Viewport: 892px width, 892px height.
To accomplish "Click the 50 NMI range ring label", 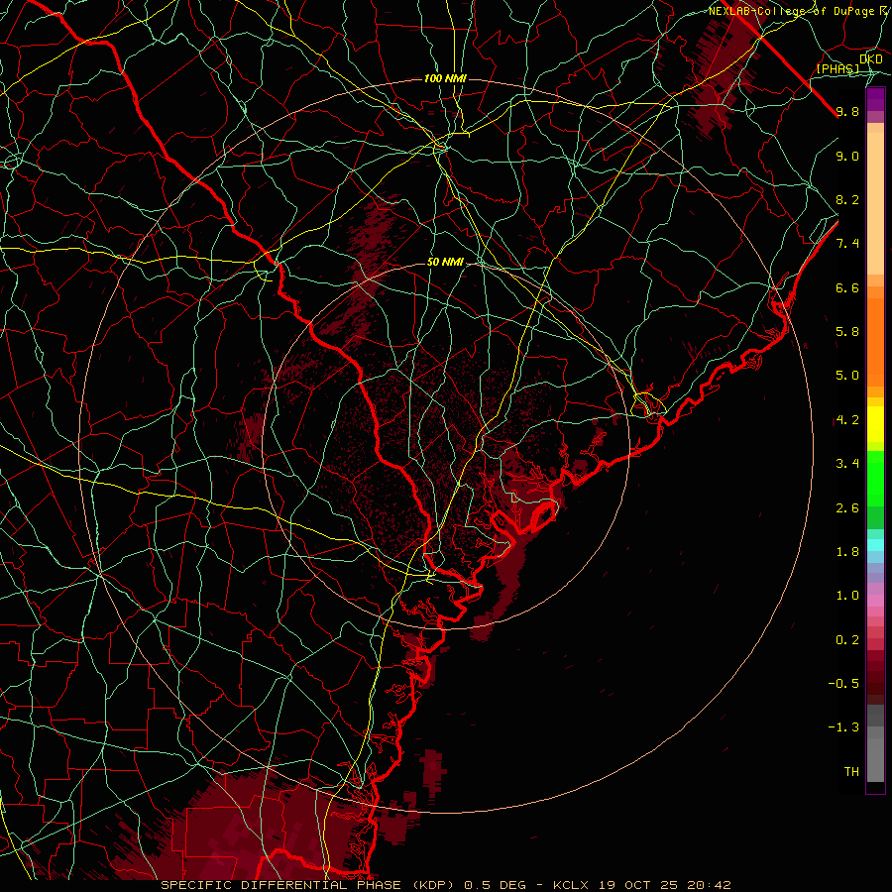I will tap(445, 263).
